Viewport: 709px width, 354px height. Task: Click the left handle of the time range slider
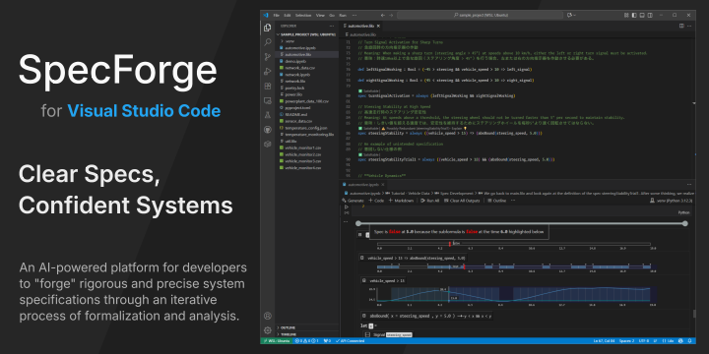point(358,223)
